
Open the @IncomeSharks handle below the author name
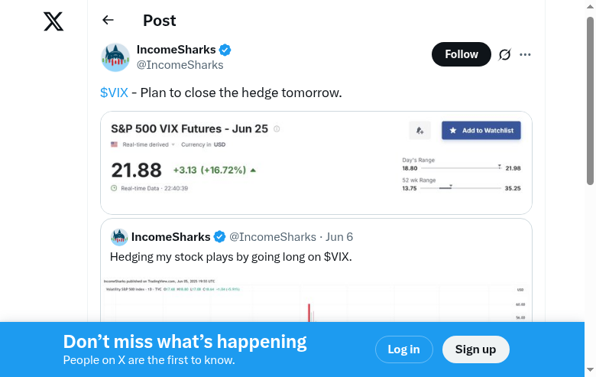tap(180, 65)
